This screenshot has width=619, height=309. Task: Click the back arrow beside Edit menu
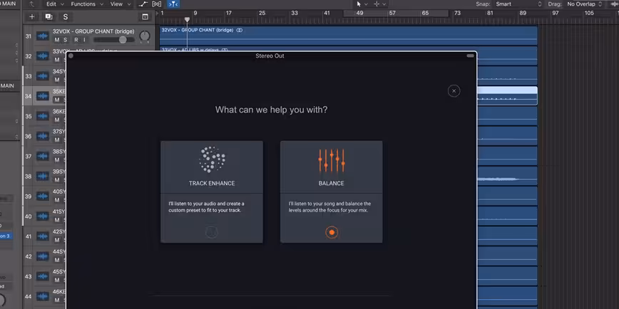coord(32,4)
